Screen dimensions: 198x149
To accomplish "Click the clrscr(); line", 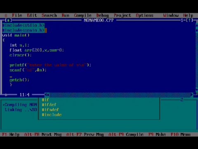I will click(x=21, y=55).
